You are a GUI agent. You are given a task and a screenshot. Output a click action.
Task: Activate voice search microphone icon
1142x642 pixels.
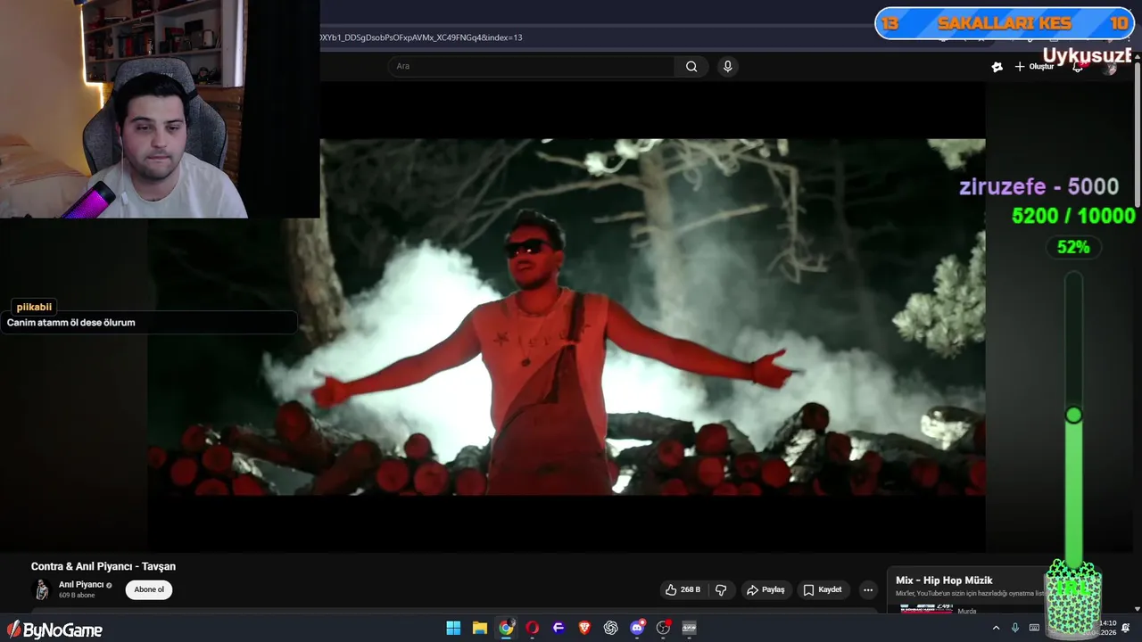click(727, 66)
